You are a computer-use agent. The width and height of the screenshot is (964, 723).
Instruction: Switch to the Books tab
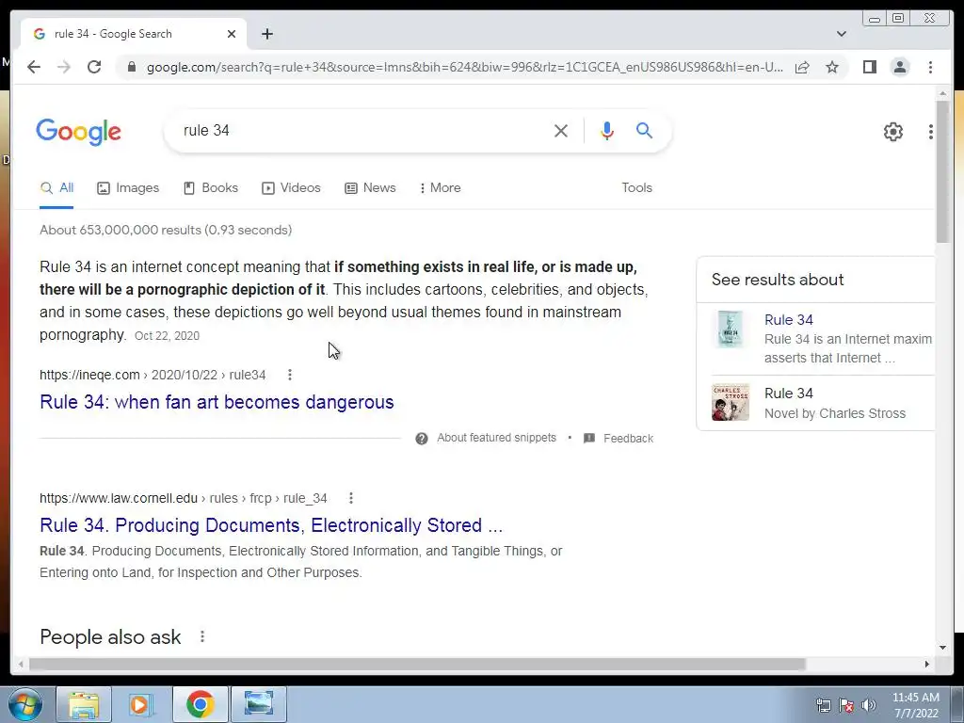pyautogui.click(x=211, y=188)
